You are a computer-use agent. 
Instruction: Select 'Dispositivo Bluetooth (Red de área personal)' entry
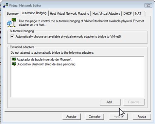[x=46, y=64]
